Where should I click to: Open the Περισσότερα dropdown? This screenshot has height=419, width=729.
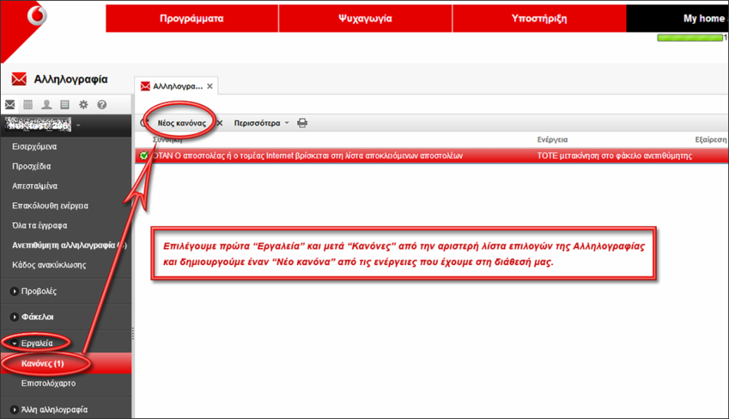pos(261,123)
